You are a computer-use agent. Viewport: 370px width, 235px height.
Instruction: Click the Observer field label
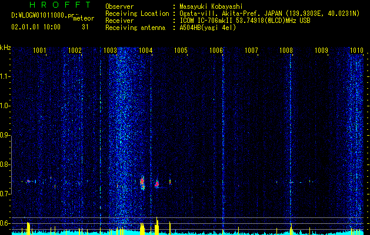pyautogui.click(x=119, y=6)
